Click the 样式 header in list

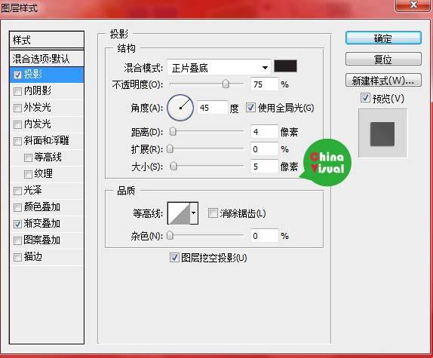coord(47,40)
